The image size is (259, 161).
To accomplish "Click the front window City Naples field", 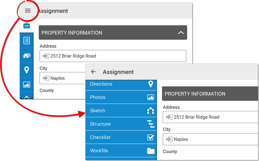I will pos(210,139).
